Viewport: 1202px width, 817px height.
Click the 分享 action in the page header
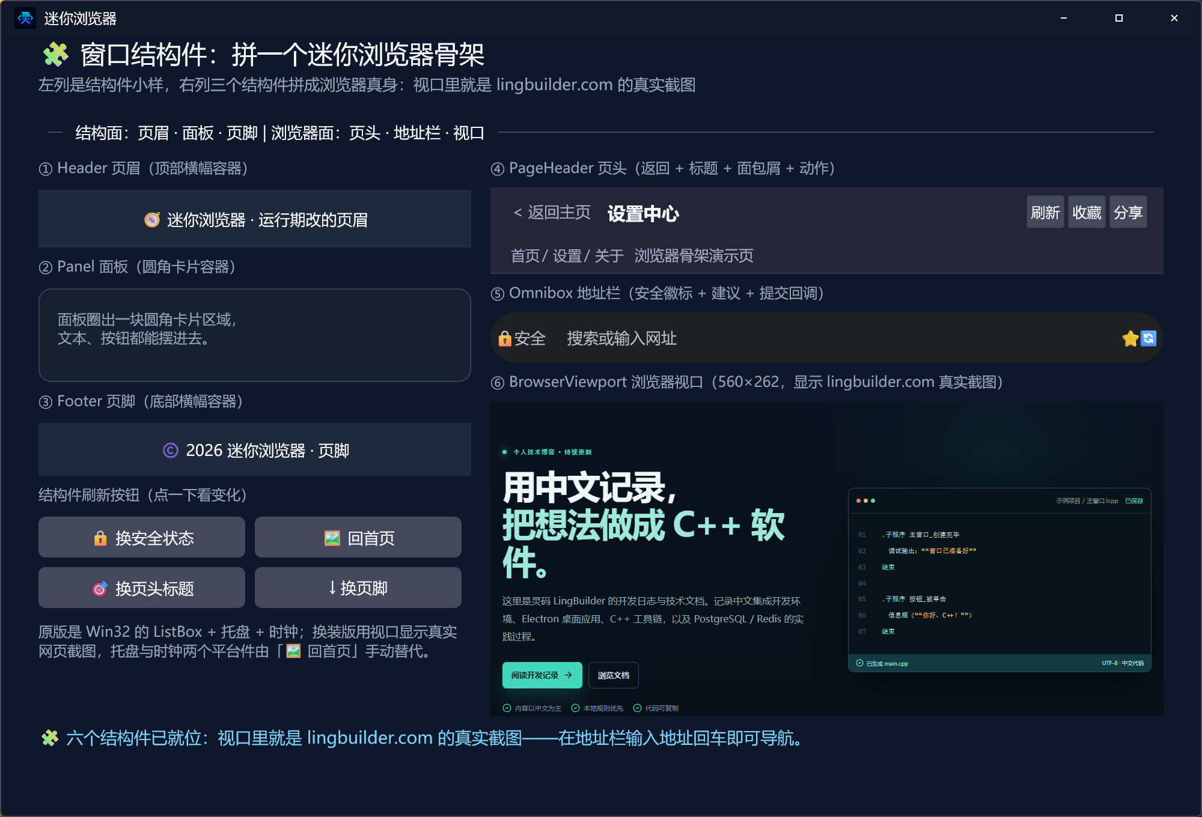point(1128,212)
